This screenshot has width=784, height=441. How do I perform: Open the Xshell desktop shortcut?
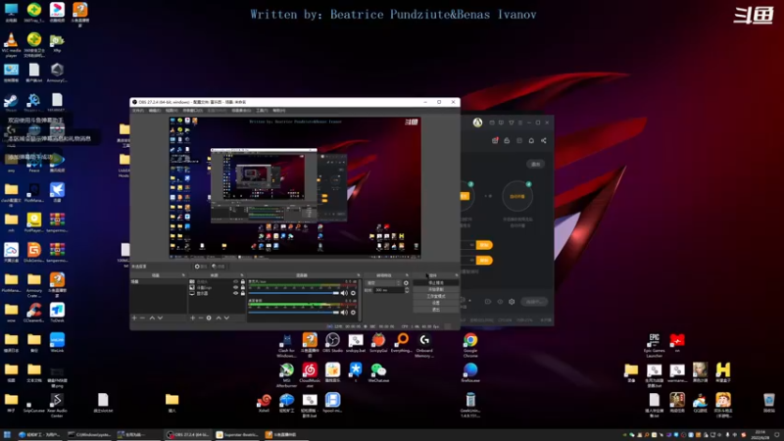[x=264, y=403]
